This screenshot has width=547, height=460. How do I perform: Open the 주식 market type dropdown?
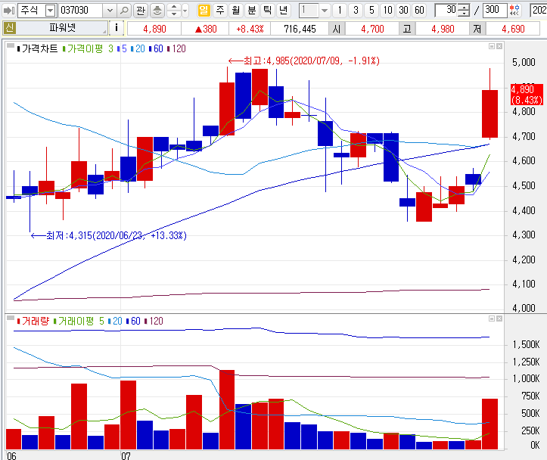50,11
